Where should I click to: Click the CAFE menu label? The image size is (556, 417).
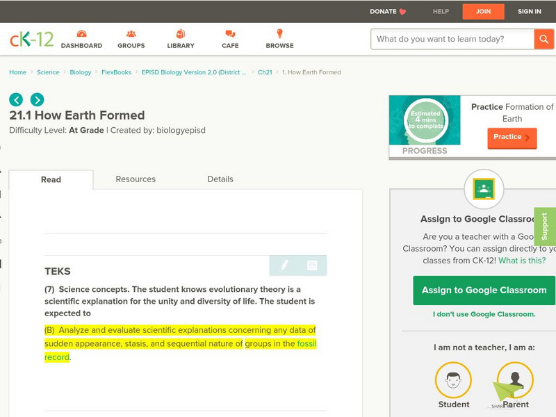click(x=230, y=46)
